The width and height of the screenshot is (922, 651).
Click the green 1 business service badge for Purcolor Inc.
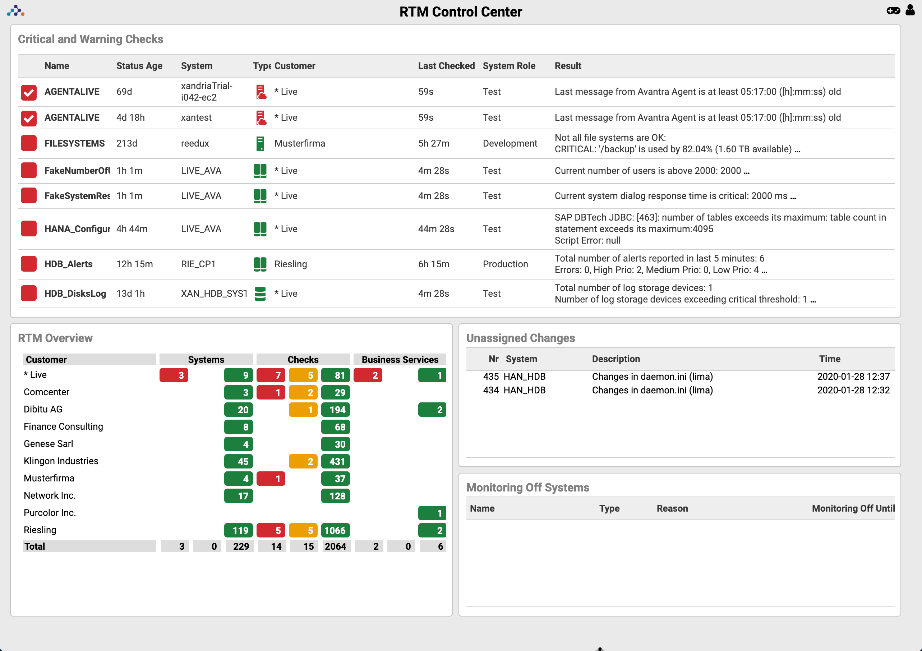(x=432, y=513)
